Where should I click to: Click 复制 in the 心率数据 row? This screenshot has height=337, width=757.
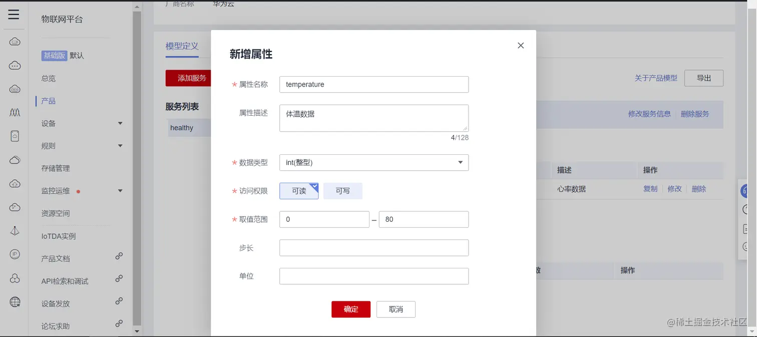pyautogui.click(x=650, y=189)
